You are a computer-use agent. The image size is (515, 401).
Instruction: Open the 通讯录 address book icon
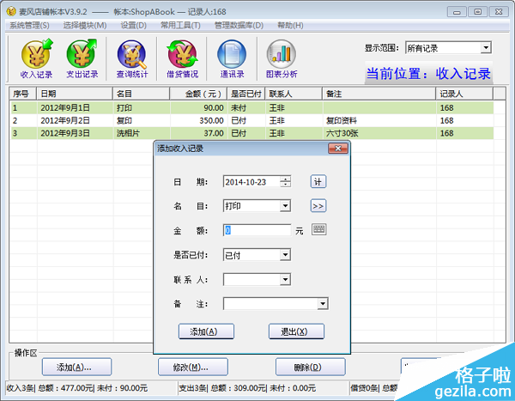point(231,60)
